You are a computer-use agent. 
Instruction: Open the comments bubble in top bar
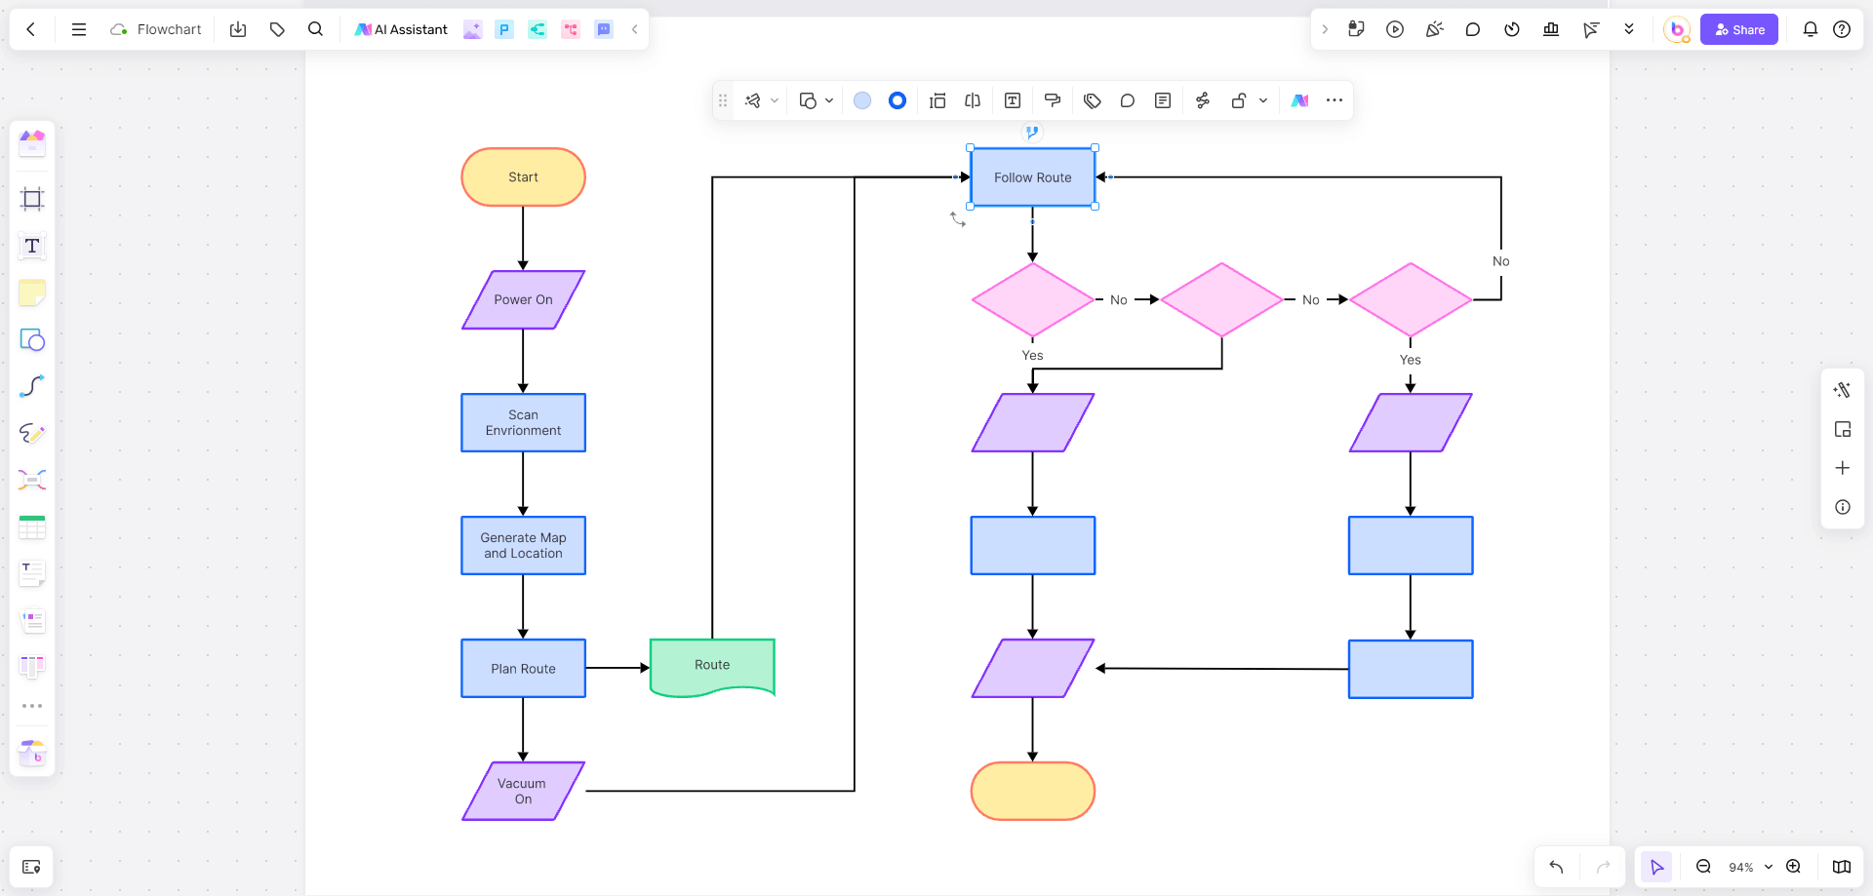click(x=1473, y=29)
